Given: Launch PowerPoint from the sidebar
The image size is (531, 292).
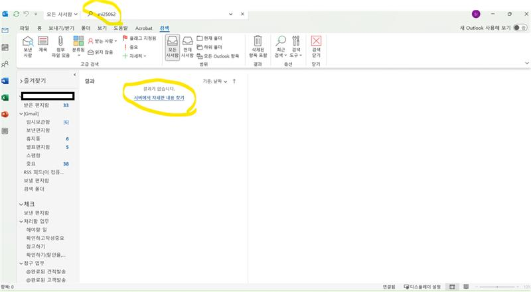Looking at the screenshot, I should (5, 115).
